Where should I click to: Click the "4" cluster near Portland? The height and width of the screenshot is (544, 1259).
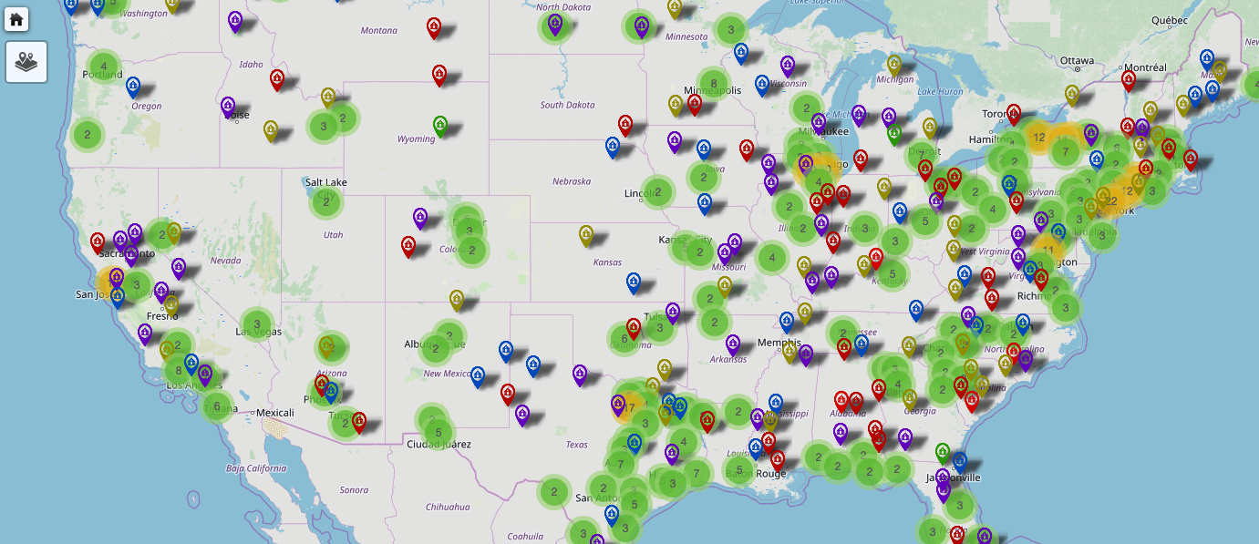point(104,67)
